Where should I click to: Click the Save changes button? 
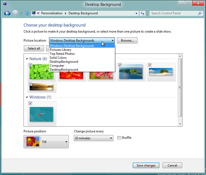coord(146,165)
